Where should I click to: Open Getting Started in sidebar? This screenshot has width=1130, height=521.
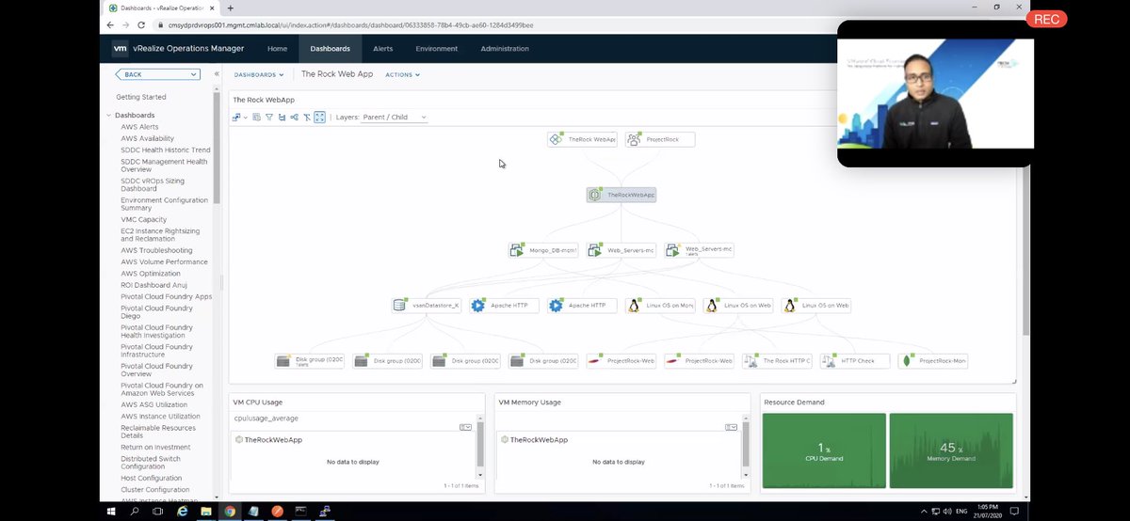pos(141,97)
